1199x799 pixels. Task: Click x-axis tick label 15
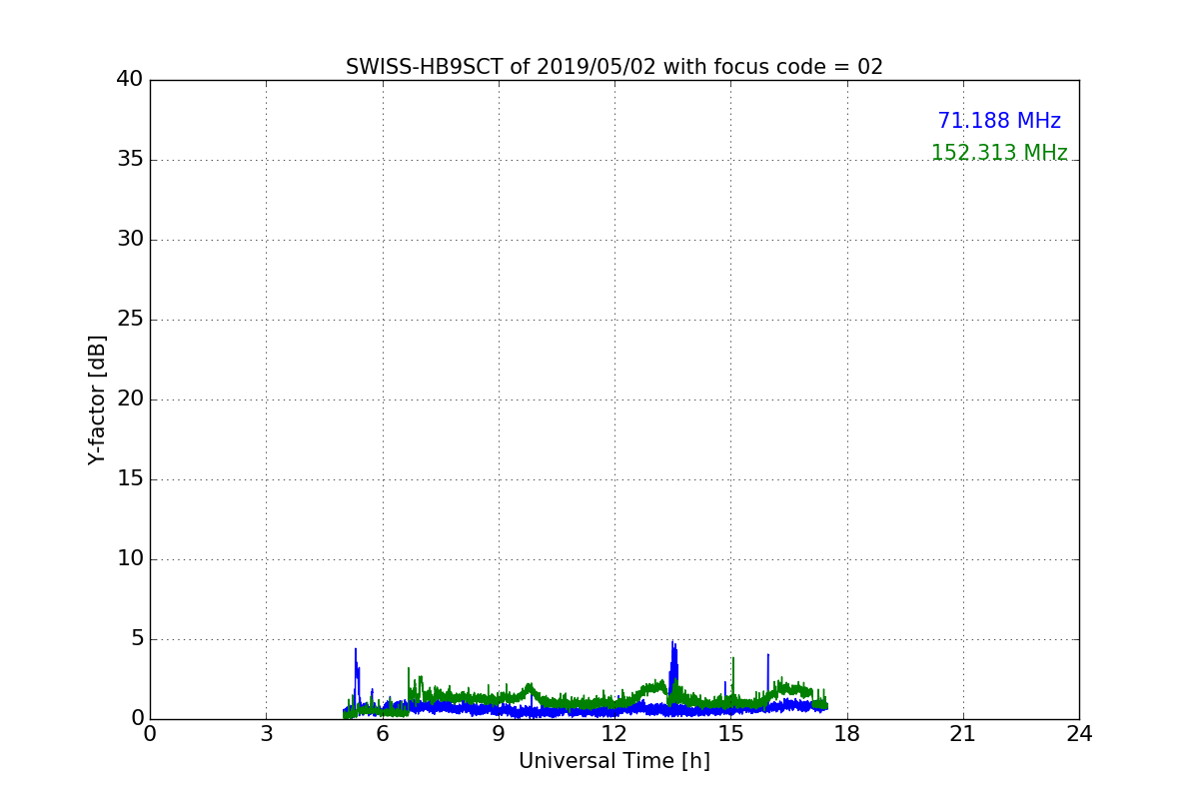730,734
